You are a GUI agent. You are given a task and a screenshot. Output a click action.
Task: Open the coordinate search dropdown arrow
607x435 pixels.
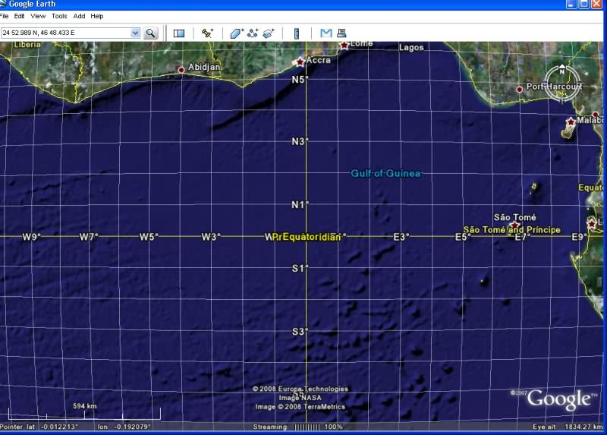click(135, 33)
